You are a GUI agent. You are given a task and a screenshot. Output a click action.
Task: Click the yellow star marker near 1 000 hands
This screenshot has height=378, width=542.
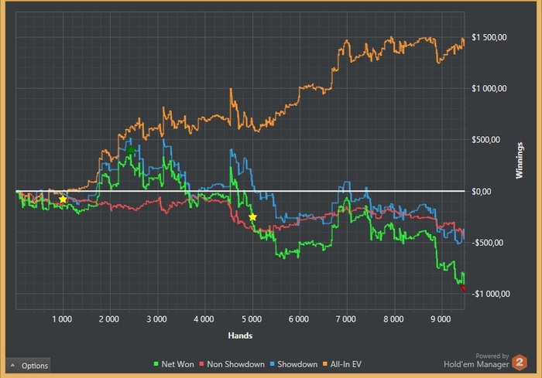click(63, 199)
